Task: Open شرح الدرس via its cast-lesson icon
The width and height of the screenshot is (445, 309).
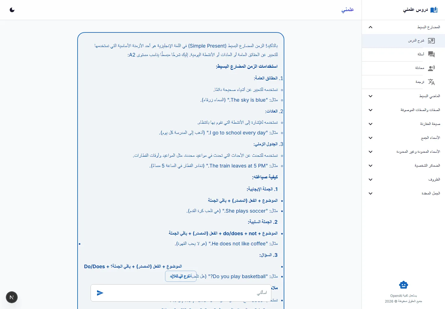Action: pos(431,41)
